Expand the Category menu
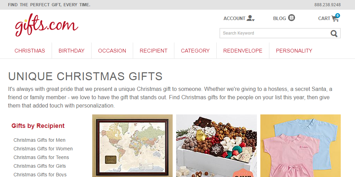Viewport: 355px width, 177px height. 195,50
